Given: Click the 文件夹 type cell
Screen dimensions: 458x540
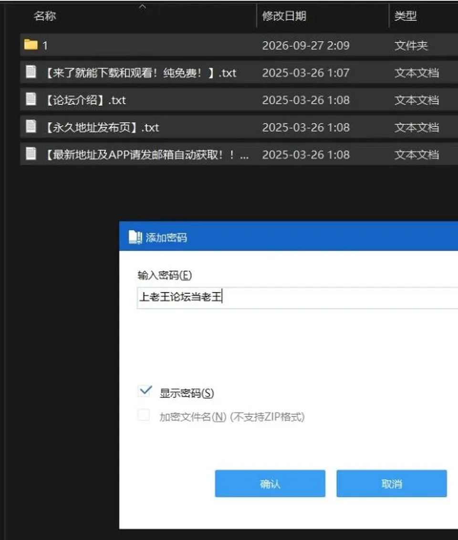Looking at the screenshot, I should click(411, 45).
